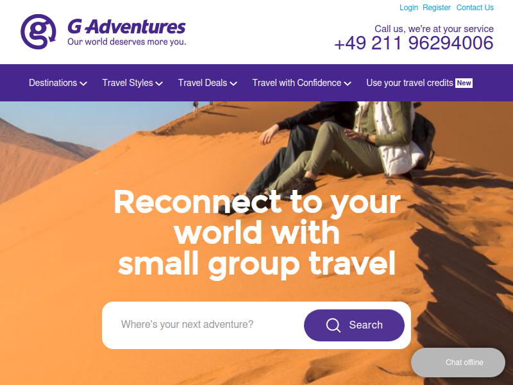Click the purple Search button
513x385 pixels.
click(354, 325)
